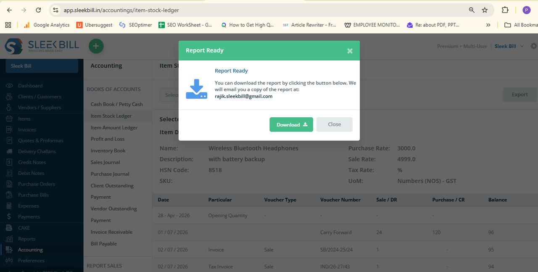Open the SEO WorkSheet bookmark
Viewport: 538px width, 272px height.
click(185, 25)
